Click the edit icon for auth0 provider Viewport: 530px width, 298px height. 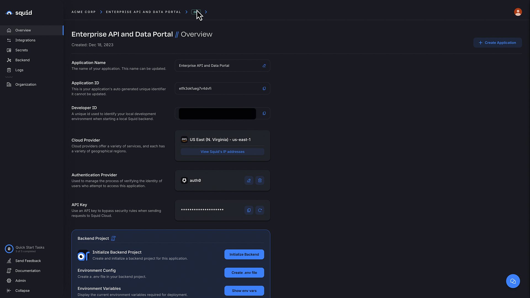point(249,180)
